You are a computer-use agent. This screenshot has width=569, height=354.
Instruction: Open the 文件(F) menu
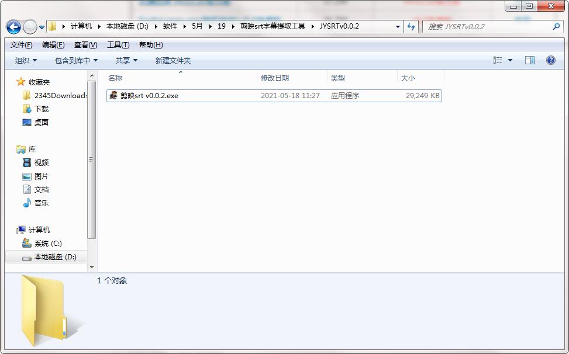22,45
